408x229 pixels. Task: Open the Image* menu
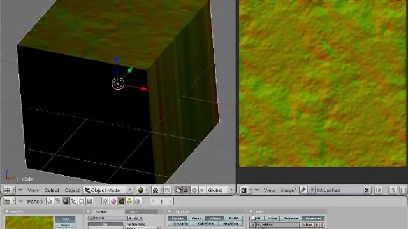(288, 190)
